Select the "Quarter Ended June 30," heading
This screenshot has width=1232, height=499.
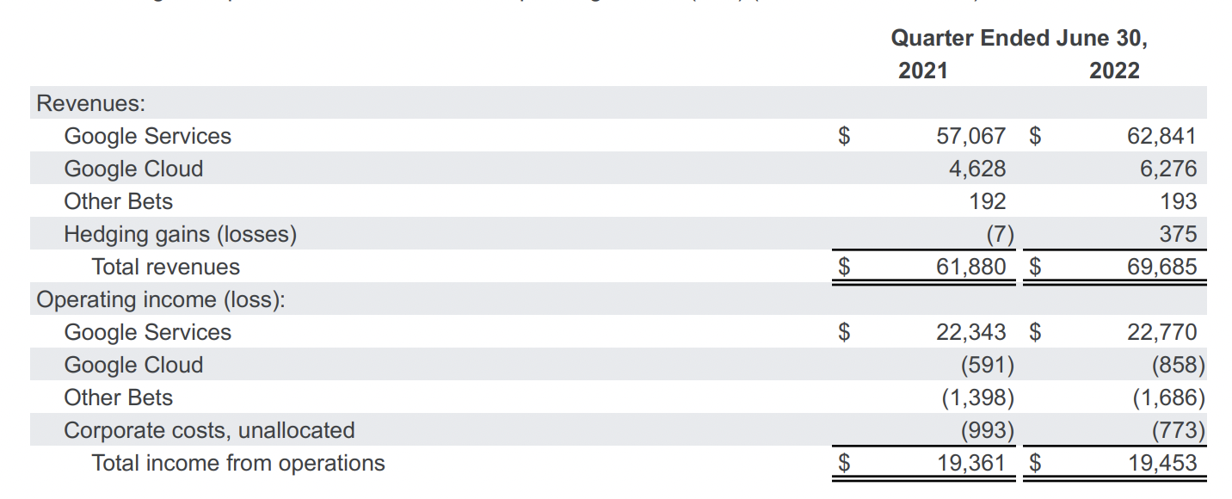tap(1019, 38)
